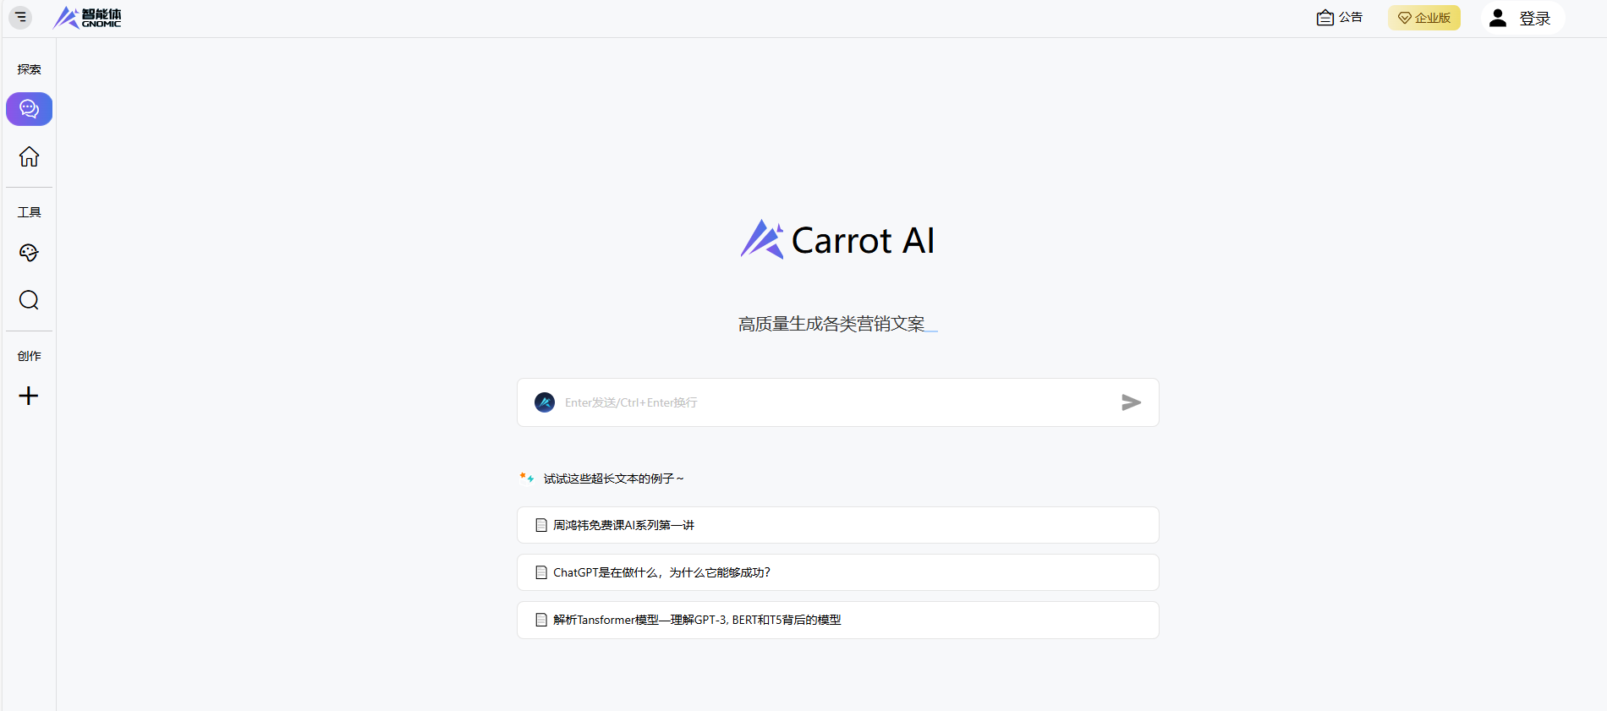1607x711 pixels.
Task: Click the 企业版 enterprise button
Action: point(1424,18)
